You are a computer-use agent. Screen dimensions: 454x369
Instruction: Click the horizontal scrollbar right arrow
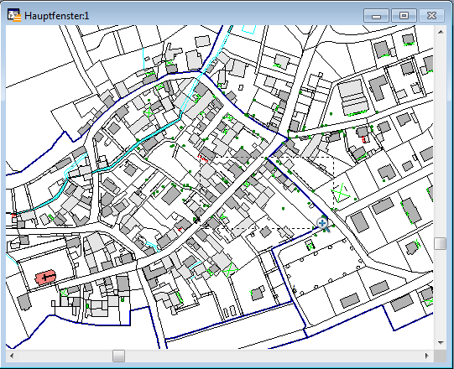[x=427, y=356]
